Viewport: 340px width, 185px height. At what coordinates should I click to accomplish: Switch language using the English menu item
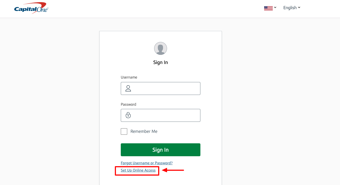click(290, 8)
